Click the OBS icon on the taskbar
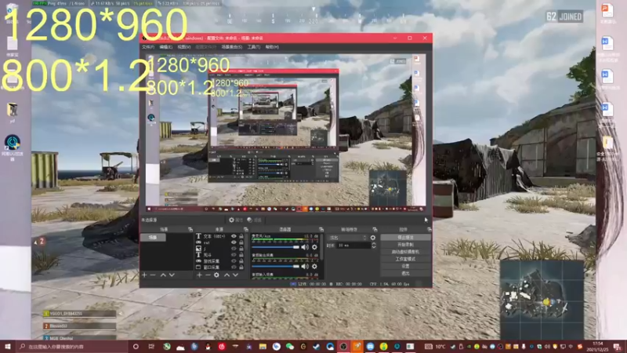Screen dimensions: 627x353 point(343,347)
